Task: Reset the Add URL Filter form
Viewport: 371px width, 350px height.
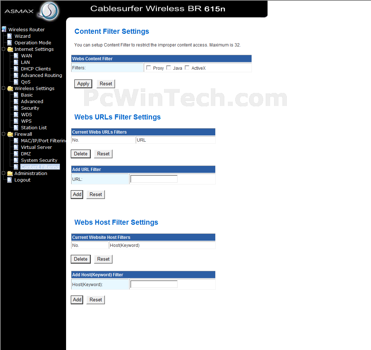Action: (95, 195)
